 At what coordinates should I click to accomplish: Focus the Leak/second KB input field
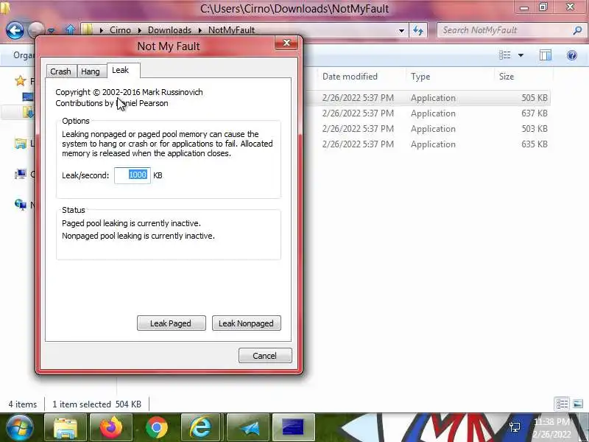(133, 175)
